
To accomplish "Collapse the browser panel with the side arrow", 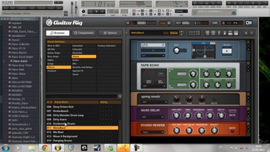I will point(127,33).
